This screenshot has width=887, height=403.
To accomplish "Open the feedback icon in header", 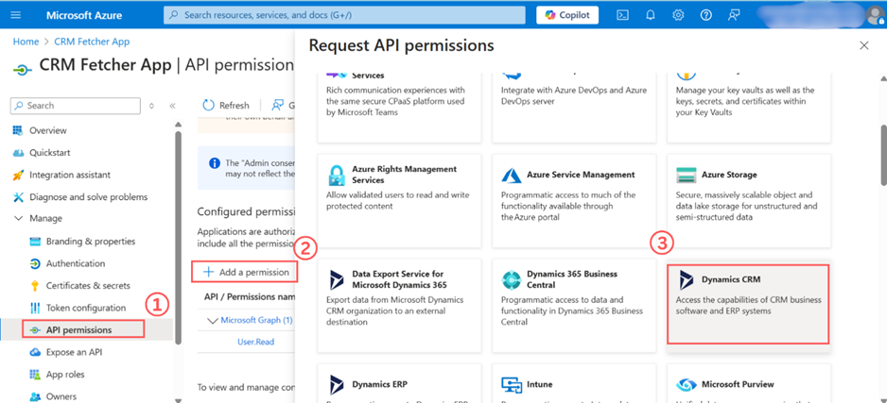I will tap(734, 15).
